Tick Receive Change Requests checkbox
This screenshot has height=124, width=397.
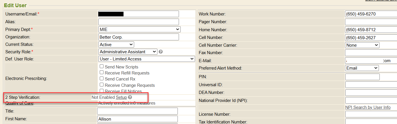102,85
